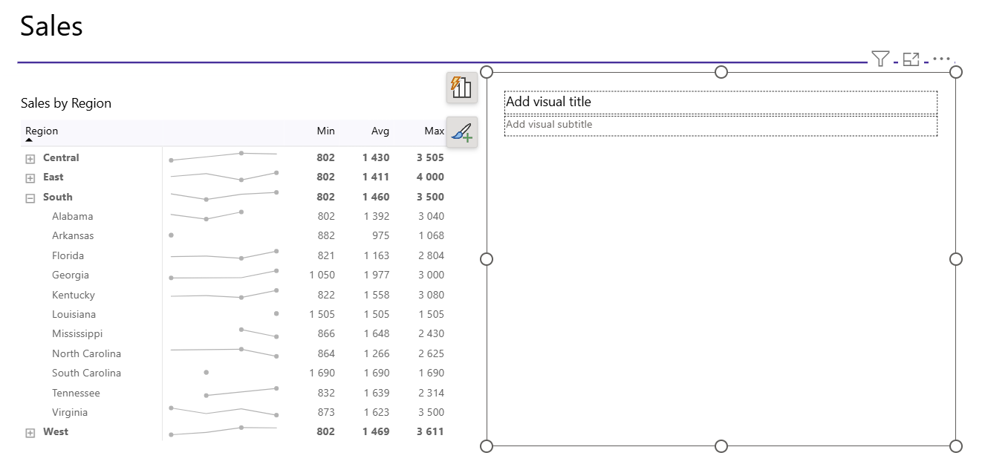Click the Sales page heading
This screenshot has width=985, height=470.
[x=51, y=26]
